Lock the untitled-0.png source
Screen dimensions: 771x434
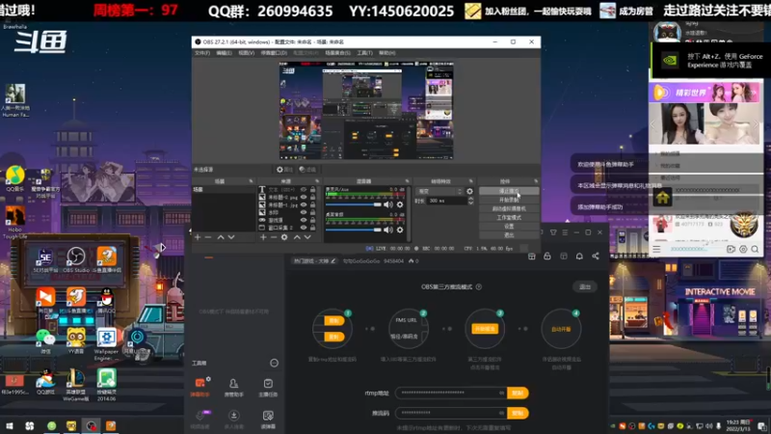point(312,197)
